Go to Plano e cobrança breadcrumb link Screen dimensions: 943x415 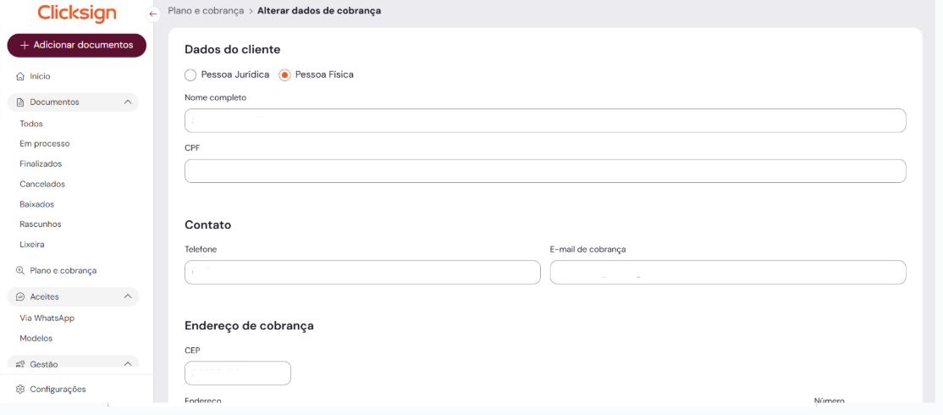pos(206,11)
